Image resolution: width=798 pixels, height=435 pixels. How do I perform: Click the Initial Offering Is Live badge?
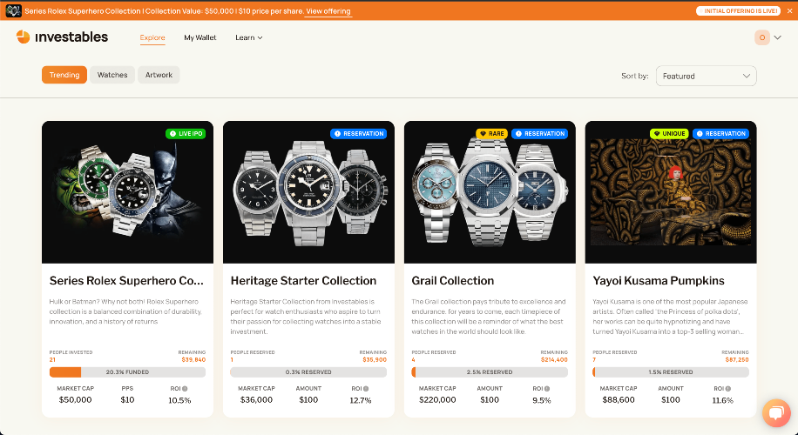point(738,11)
